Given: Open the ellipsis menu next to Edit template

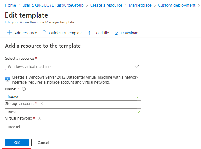Looking at the screenshot, I should pos(57,15).
